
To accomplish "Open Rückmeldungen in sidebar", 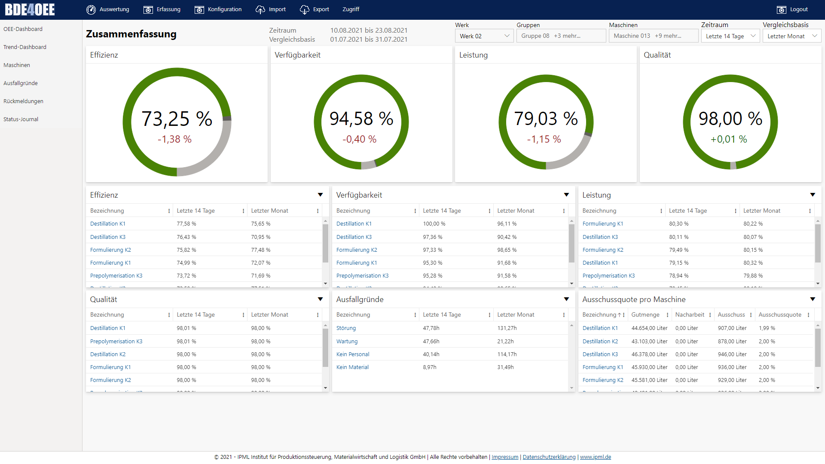I will click(x=23, y=101).
